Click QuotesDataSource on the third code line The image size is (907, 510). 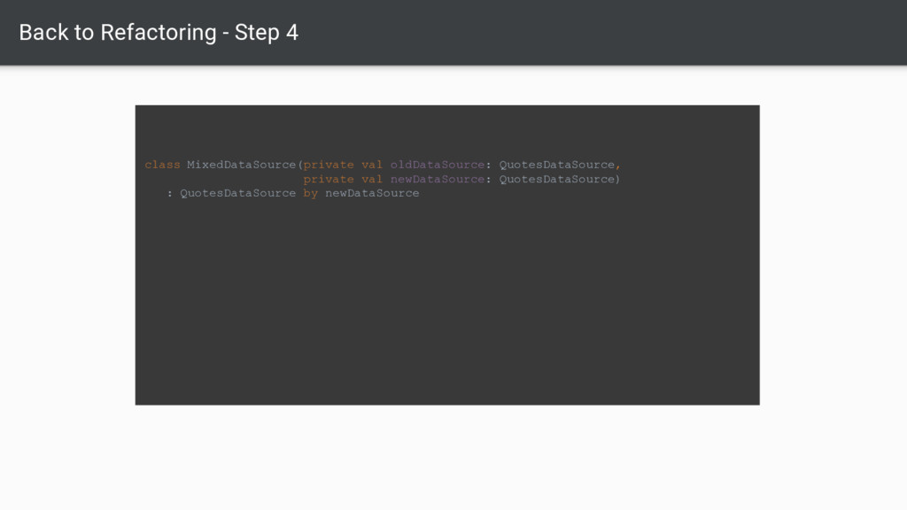[237, 193]
